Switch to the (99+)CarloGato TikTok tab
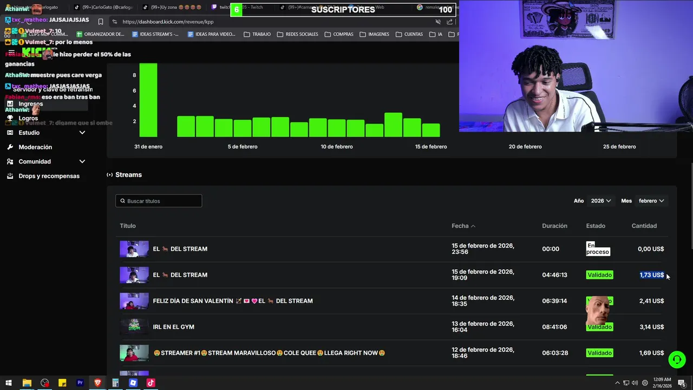Screen dimensions: 693x390 point(103,7)
